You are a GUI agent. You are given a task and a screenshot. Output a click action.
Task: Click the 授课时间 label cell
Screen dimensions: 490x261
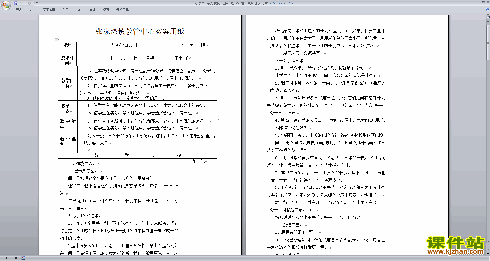67,60
